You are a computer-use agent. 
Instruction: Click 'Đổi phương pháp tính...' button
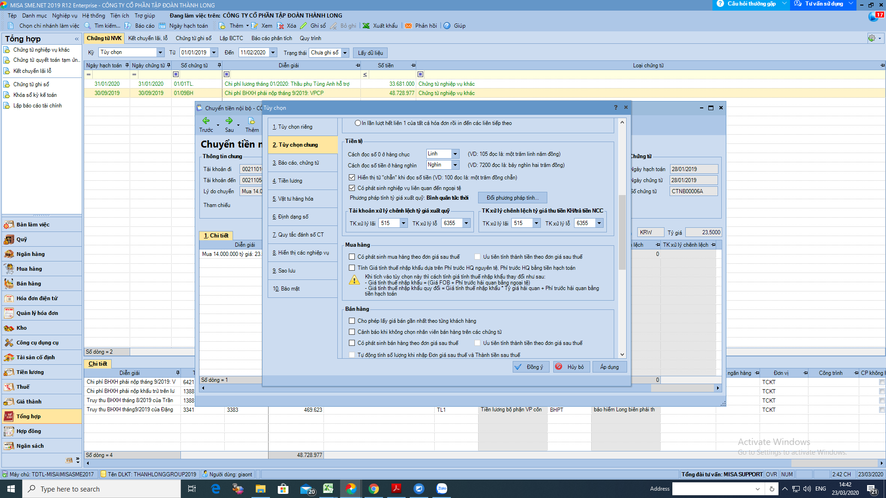(x=512, y=198)
